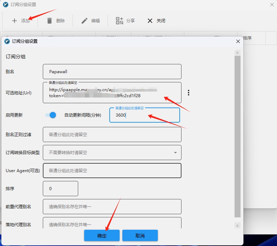Click the 别名正则过滤 input field
The width and height of the screenshot is (277, 246).
(x=112, y=135)
